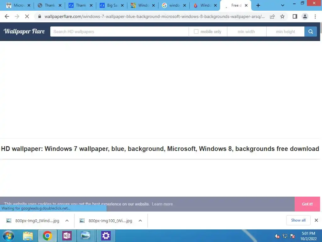Click the Wallpaper Flare logo
The height and width of the screenshot is (242, 322).
[x=24, y=31]
